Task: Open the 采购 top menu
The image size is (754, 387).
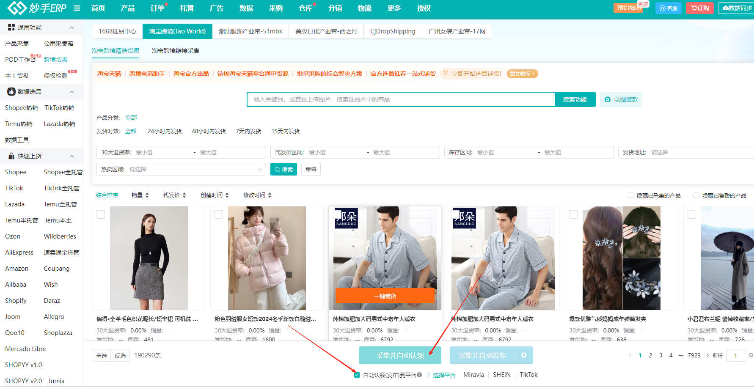Action: coord(276,8)
